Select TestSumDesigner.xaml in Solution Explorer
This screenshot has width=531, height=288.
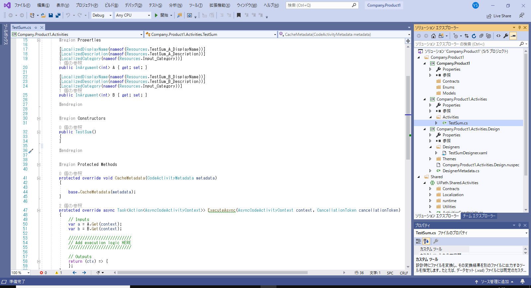click(468, 153)
